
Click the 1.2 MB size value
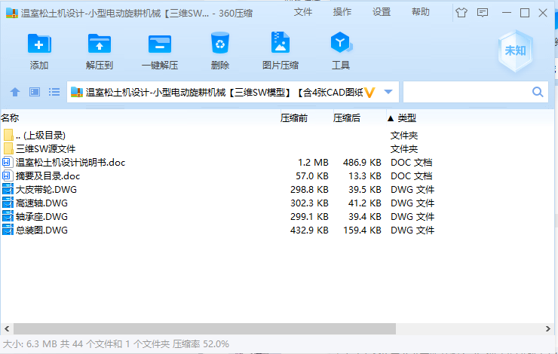pos(313,163)
